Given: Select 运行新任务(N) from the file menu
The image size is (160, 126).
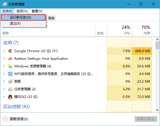Looking at the screenshot, I should 23,17.
